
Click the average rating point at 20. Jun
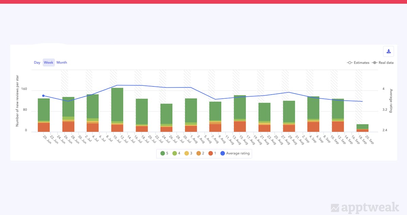(x=43, y=96)
